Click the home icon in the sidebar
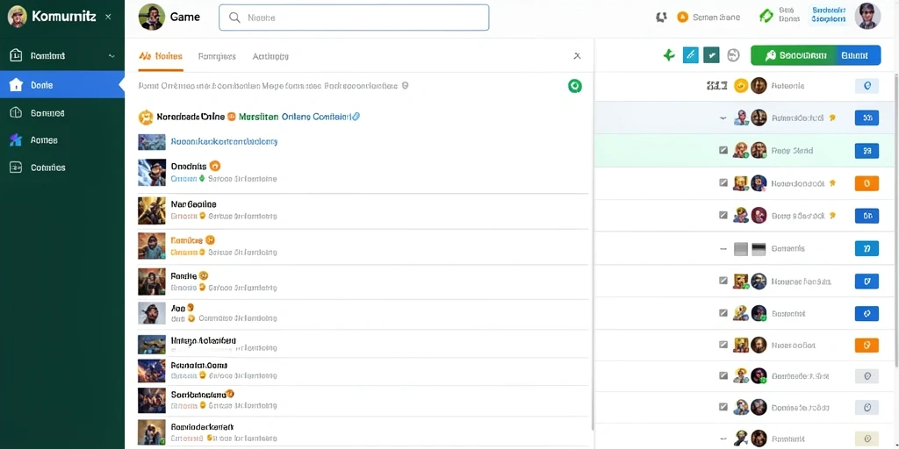The image size is (899, 449). point(16,85)
